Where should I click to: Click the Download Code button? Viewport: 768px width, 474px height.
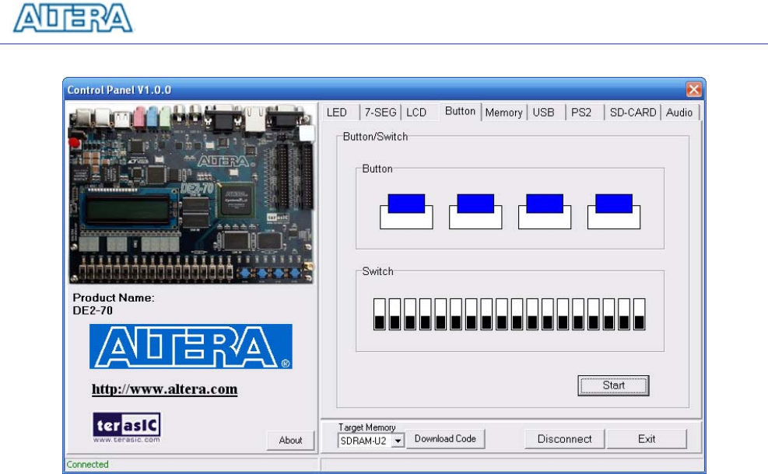click(445, 439)
